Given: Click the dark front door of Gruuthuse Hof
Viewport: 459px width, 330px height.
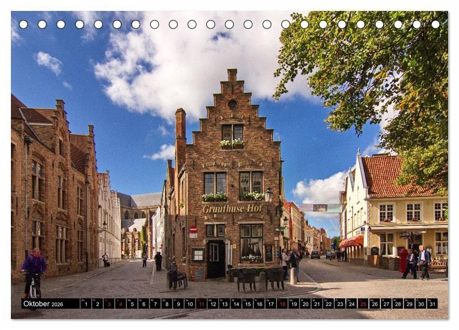Looking at the screenshot, I should point(216,259).
